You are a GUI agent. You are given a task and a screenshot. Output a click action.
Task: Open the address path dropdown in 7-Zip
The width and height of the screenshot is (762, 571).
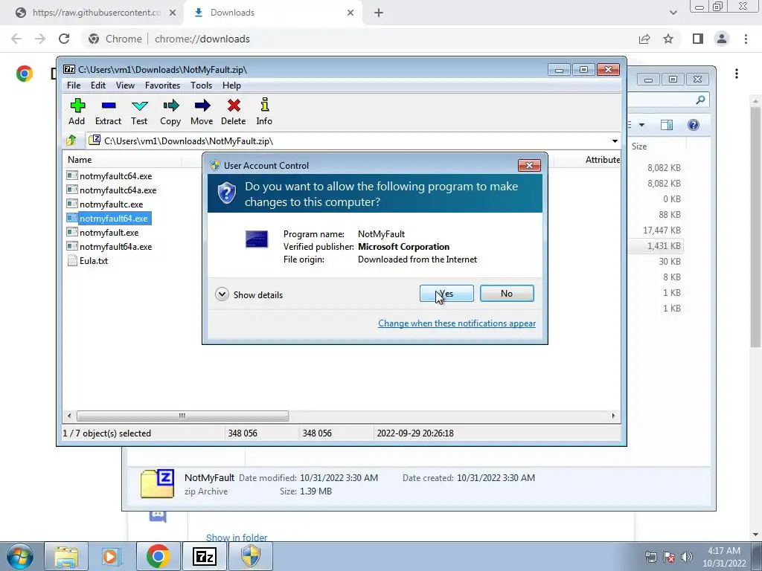pos(615,141)
